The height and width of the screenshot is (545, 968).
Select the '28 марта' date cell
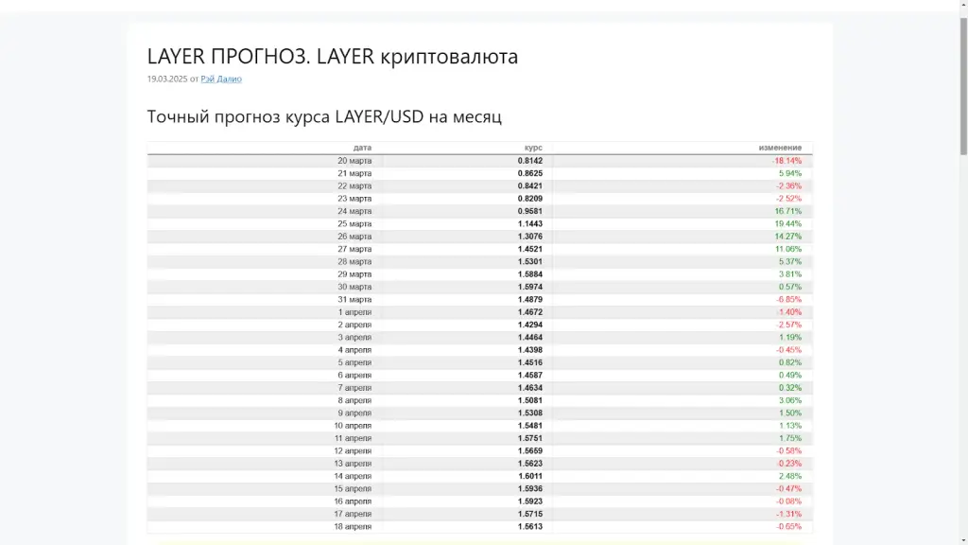point(354,261)
